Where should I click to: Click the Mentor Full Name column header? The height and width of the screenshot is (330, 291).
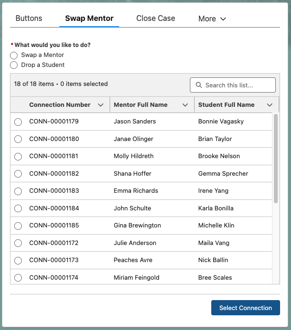(x=141, y=105)
